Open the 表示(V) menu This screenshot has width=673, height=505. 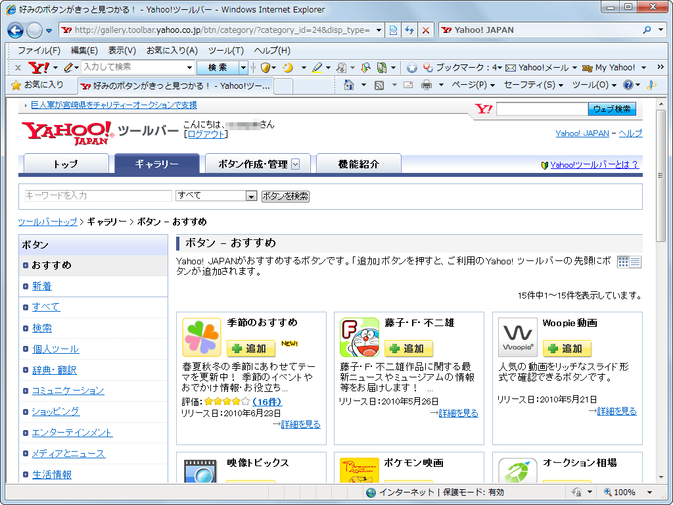122,50
